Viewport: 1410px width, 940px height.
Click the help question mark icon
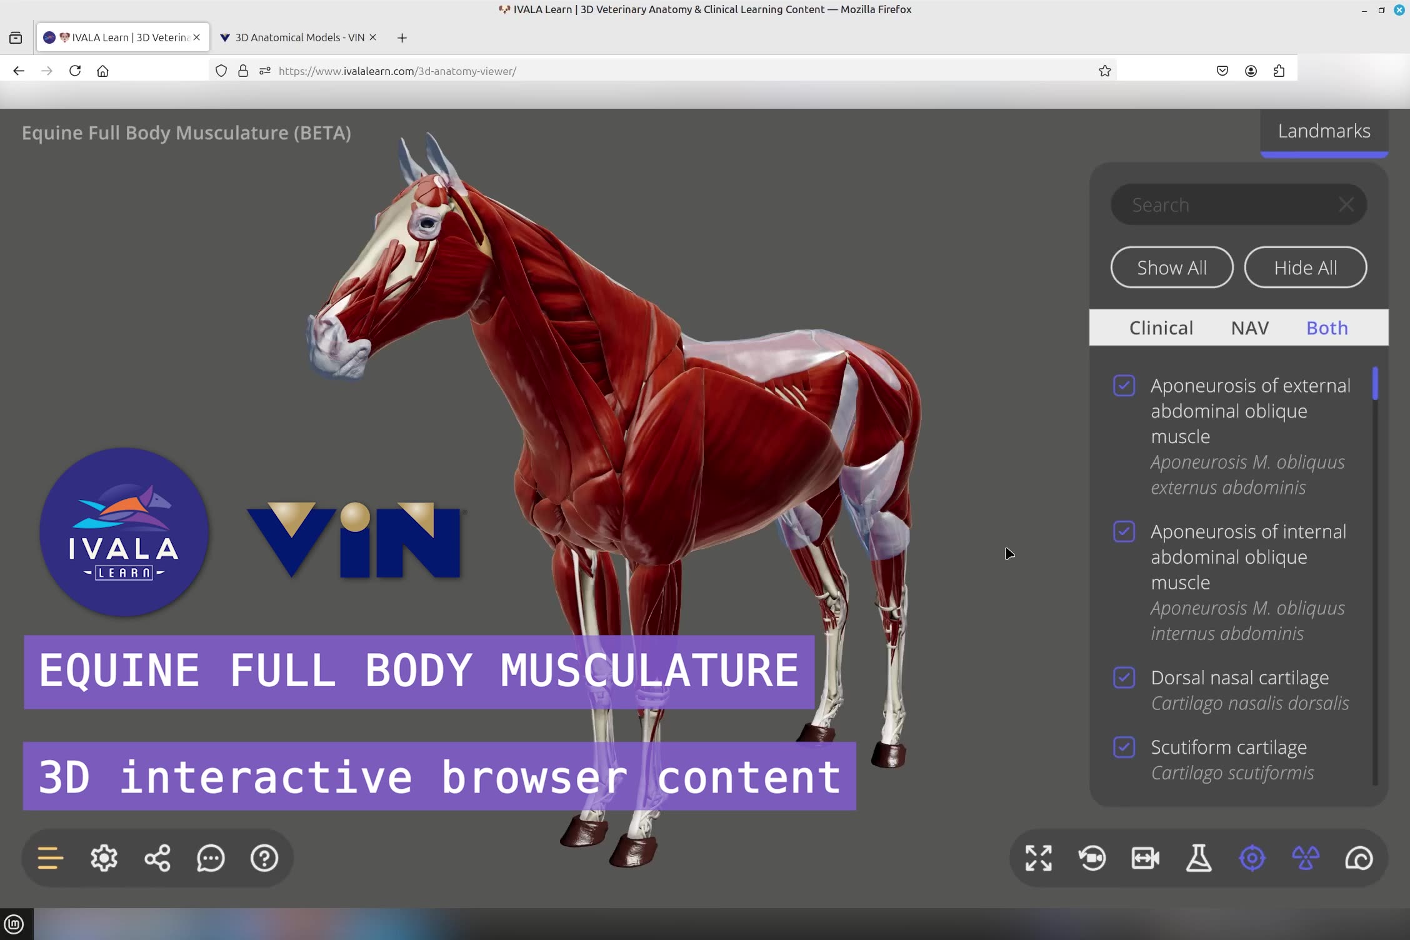coord(264,857)
